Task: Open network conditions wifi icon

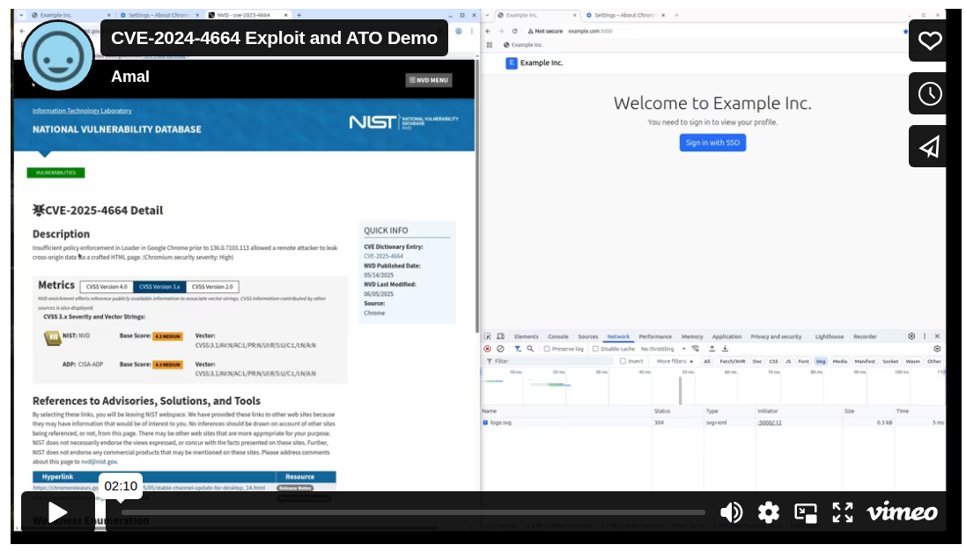Action: coord(695,349)
